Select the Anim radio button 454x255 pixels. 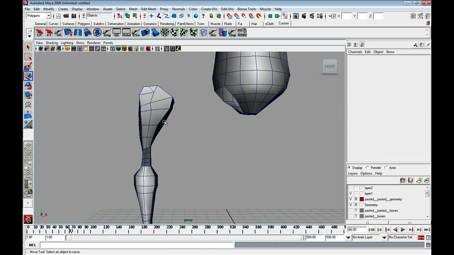point(386,168)
